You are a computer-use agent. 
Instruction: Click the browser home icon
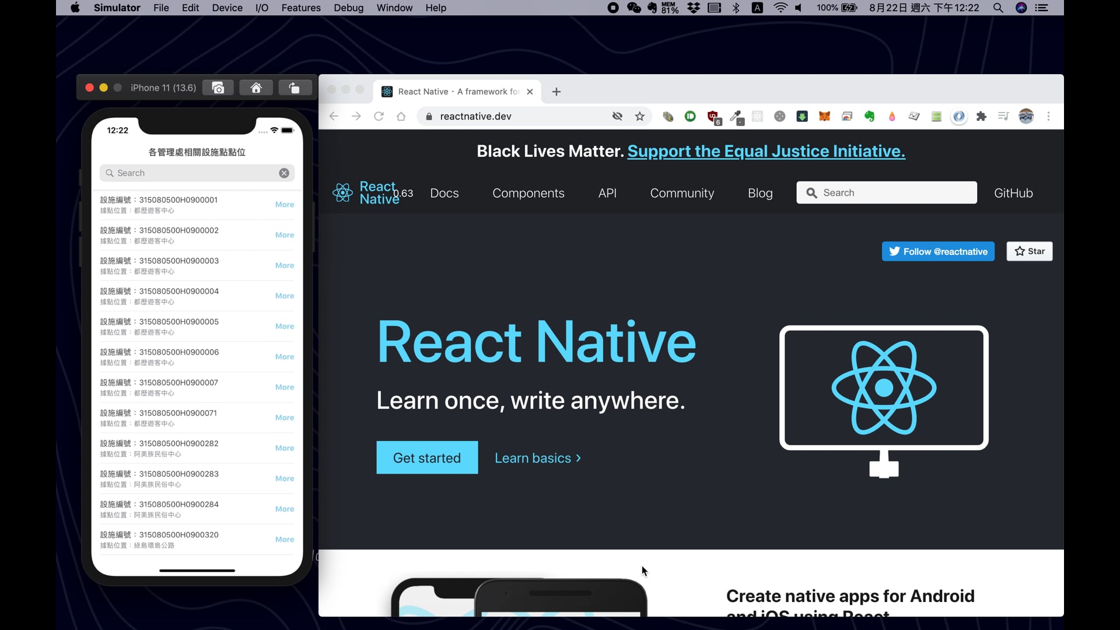click(401, 116)
